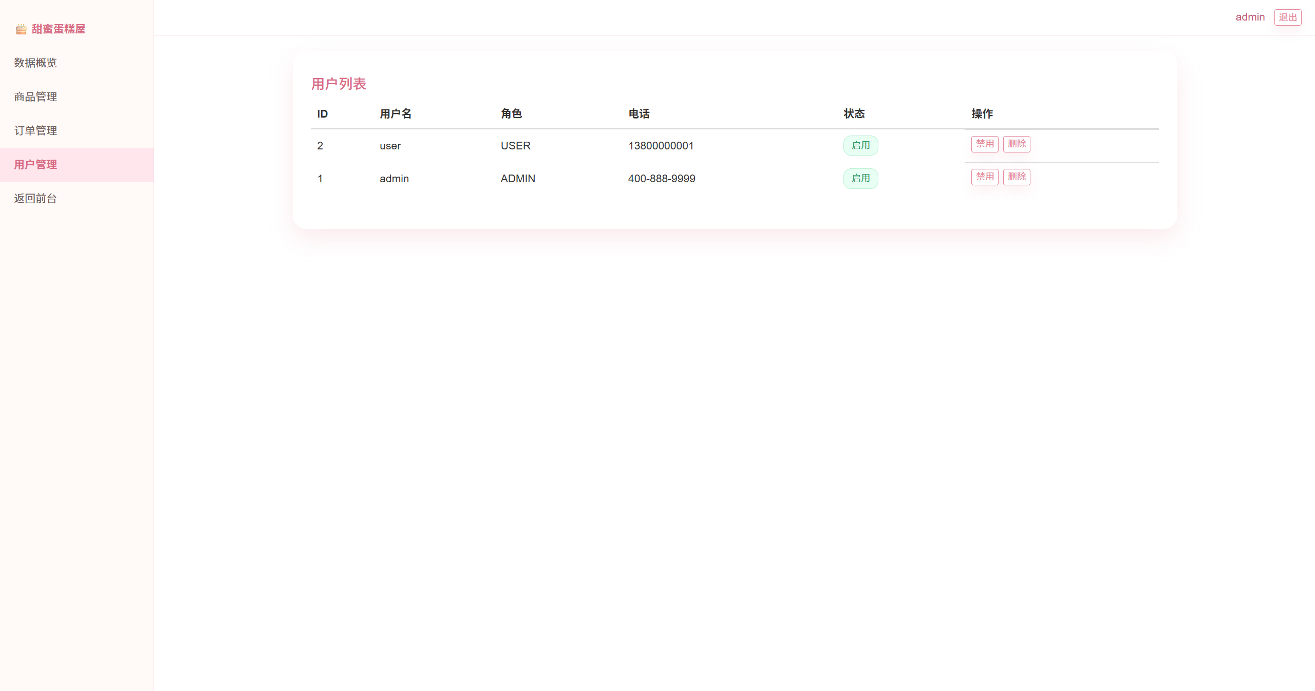Click 返回前台 in sidebar

pyautogui.click(x=35, y=198)
